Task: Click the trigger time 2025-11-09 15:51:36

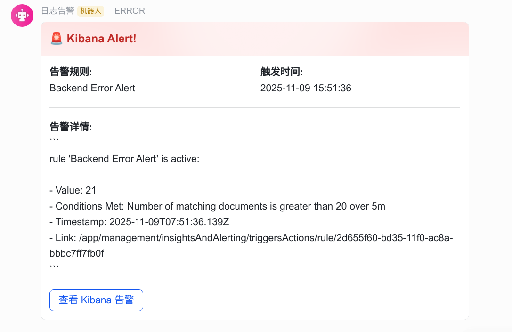Action: [306, 88]
